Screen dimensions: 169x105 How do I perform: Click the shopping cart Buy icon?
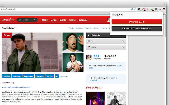pos(89,41)
